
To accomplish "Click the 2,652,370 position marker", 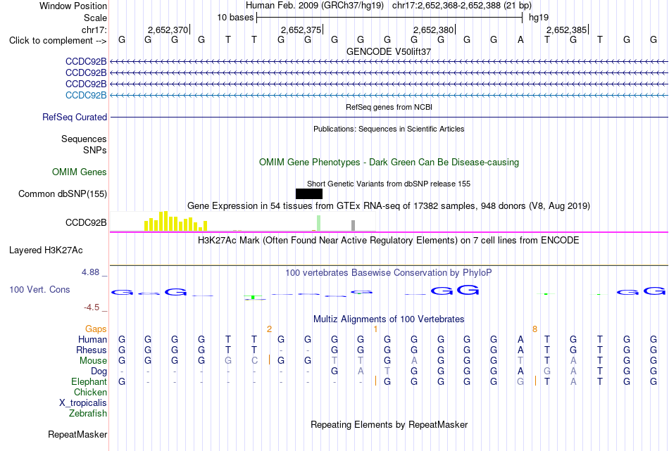I will tap(168, 30).
